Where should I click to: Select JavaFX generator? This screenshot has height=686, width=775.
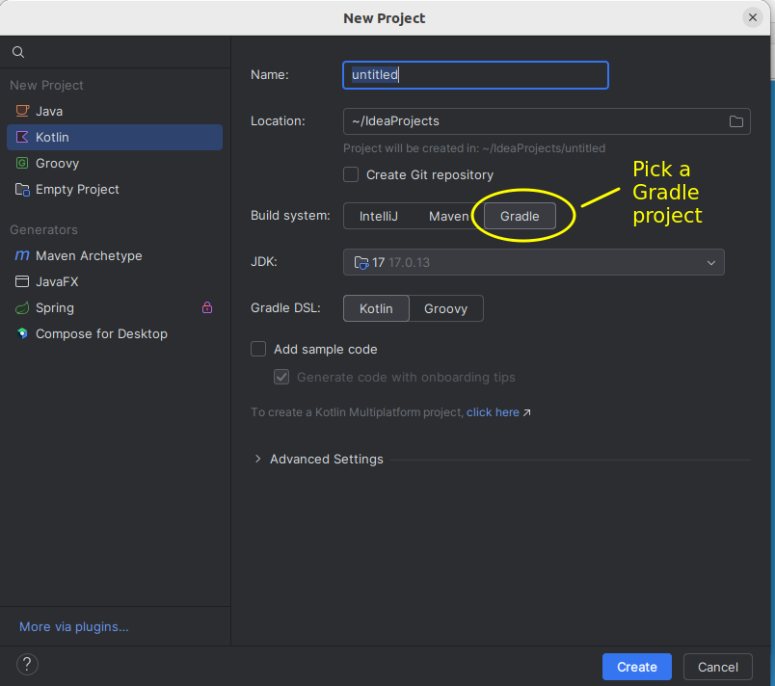(115, 282)
